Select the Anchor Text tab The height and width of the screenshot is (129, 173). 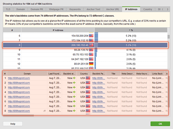point(93,9)
